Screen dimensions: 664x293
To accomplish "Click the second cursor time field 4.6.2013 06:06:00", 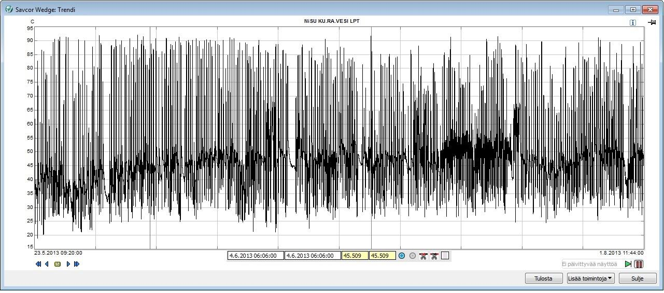I will tap(313, 256).
